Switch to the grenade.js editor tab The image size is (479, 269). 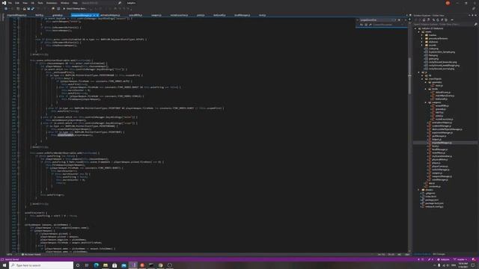58,15
